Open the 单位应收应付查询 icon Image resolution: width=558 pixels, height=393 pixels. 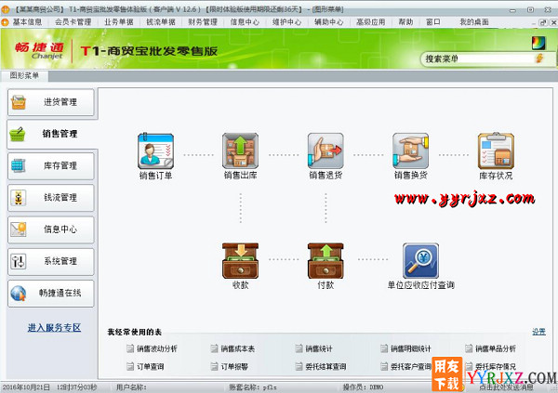click(420, 261)
